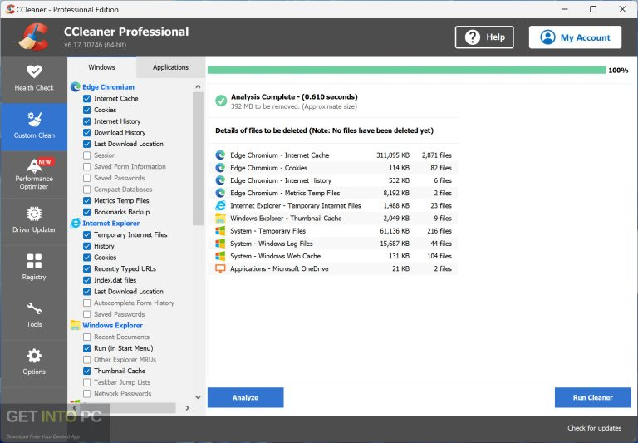Check Taskbar Jump Lists option
This screenshot has height=443, width=638.
[86, 382]
